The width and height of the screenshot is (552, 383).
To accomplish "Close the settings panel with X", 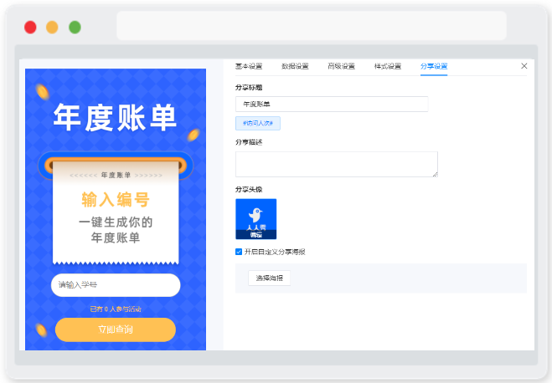I will [x=524, y=66].
